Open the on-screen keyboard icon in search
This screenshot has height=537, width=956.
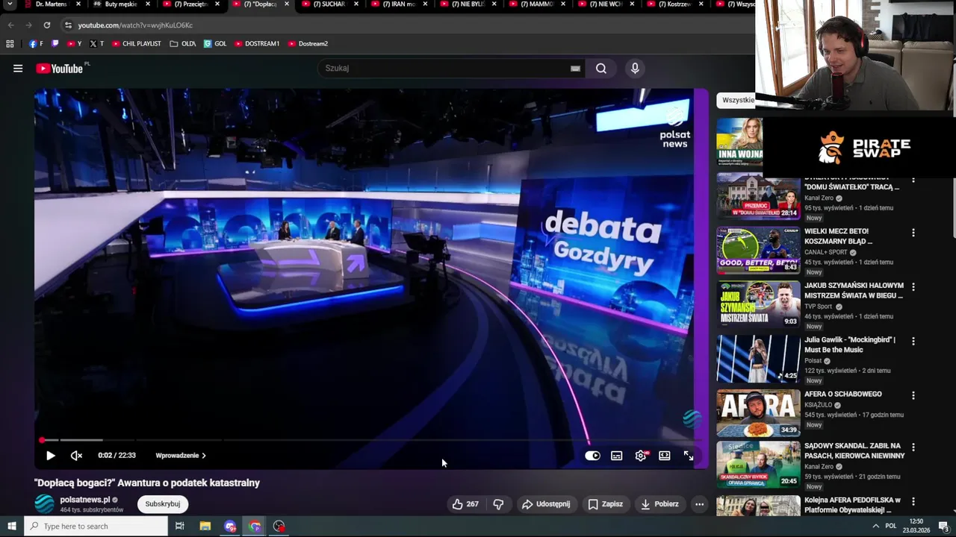coord(575,69)
